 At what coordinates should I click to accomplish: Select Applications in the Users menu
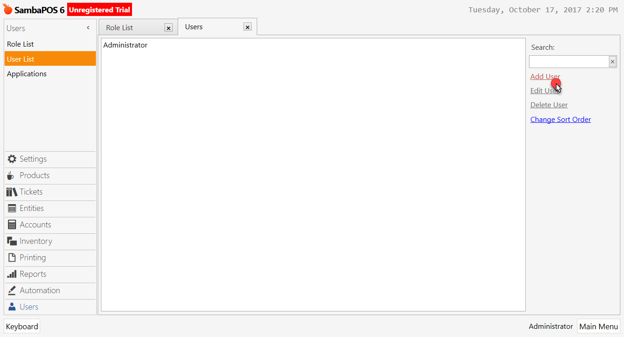(x=26, y=74)
